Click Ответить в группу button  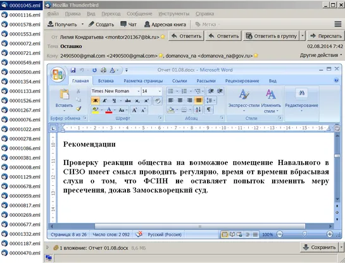coord(272,36)
